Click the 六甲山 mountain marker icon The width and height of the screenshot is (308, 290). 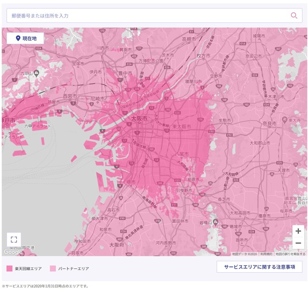tap(37, 74)
